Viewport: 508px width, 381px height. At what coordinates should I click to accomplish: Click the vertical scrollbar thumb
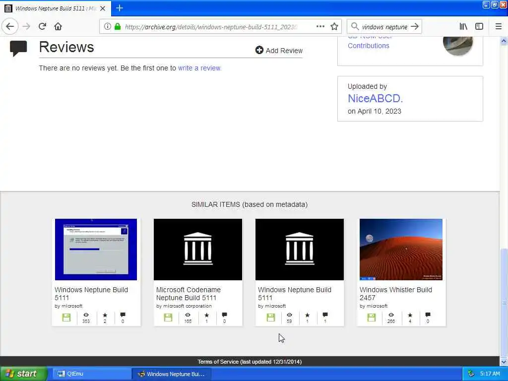point(504,303)
